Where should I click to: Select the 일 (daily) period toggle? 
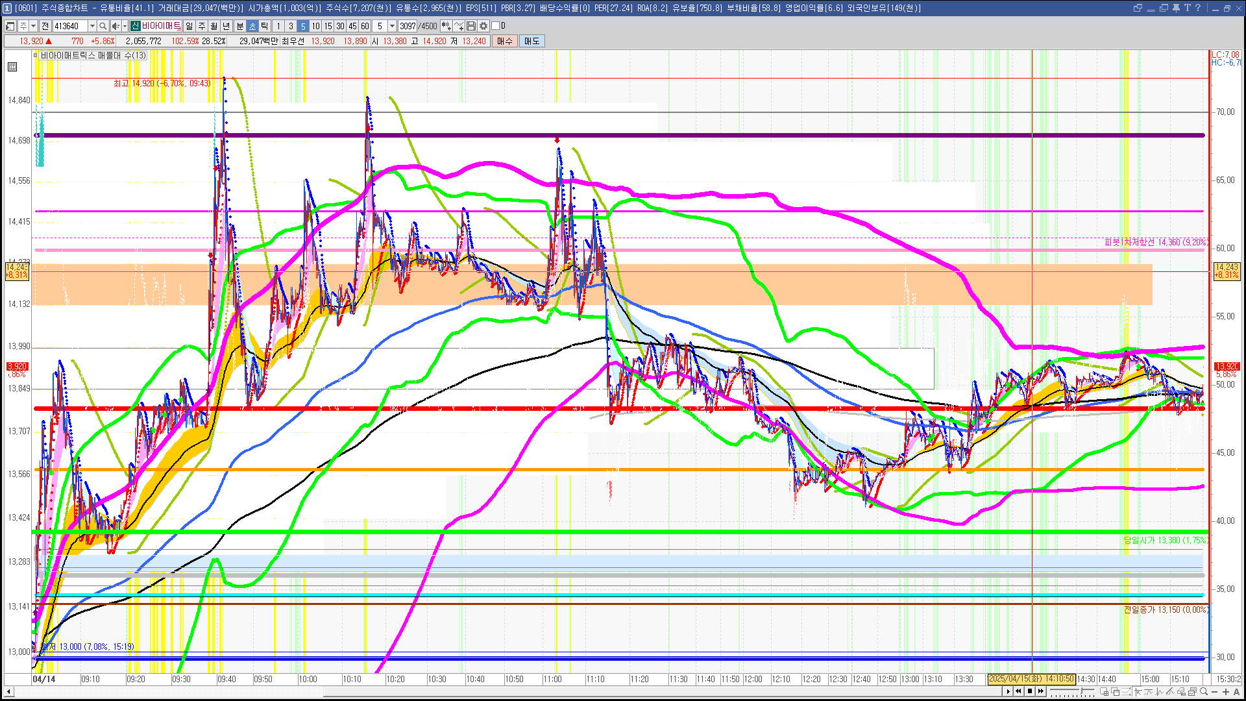click(189, 26)
